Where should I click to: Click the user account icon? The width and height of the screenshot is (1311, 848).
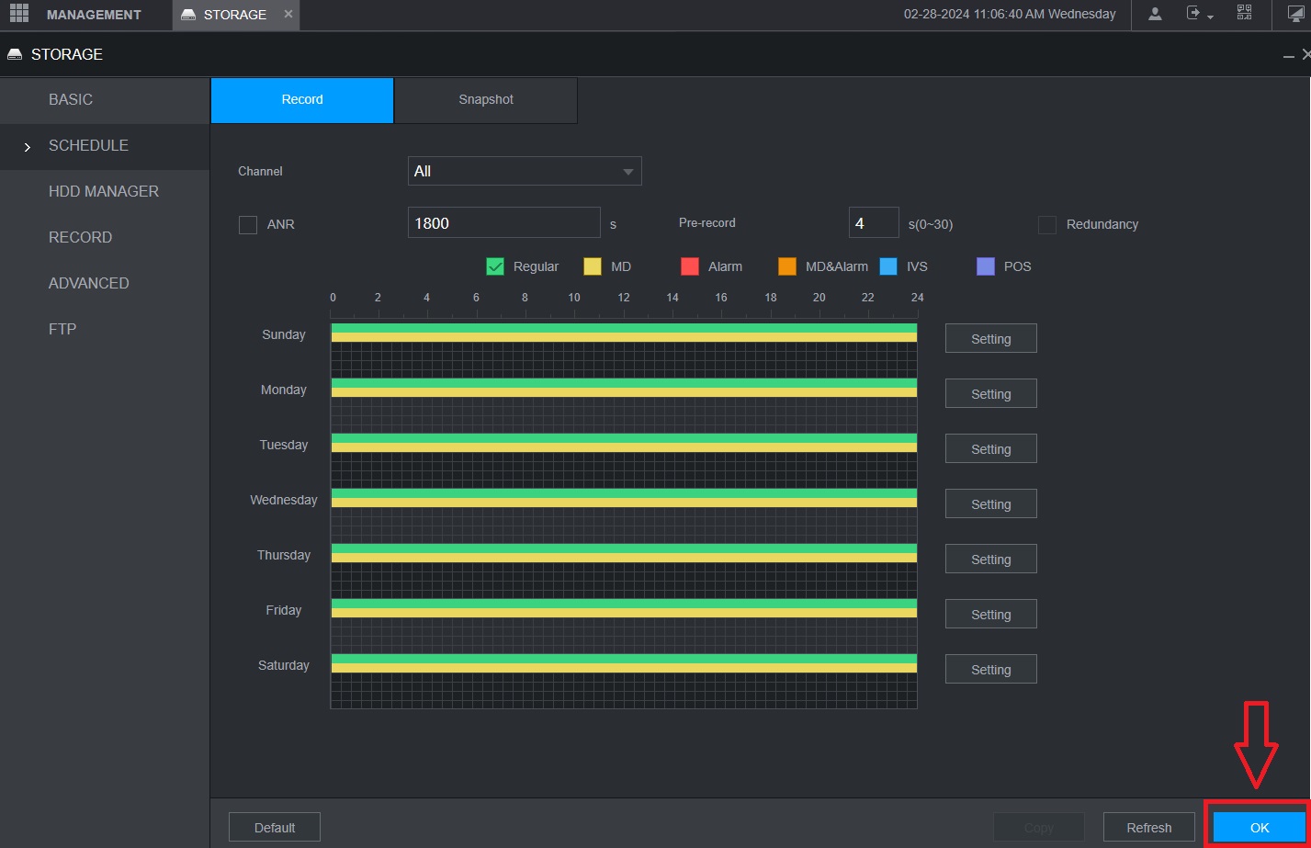point(1156,14)
